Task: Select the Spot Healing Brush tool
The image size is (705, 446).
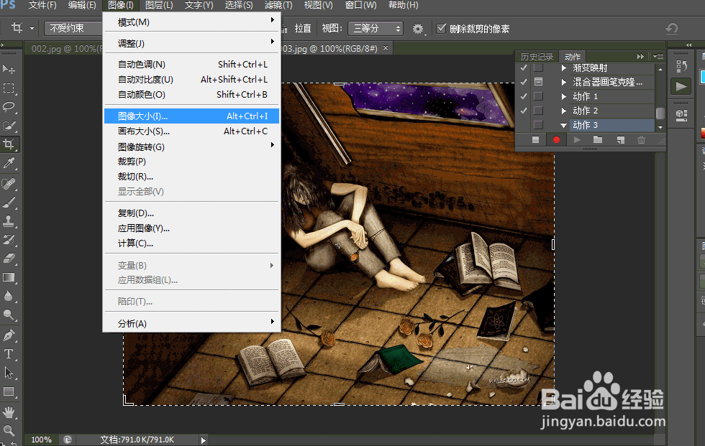Action: (x=9, y=184)
